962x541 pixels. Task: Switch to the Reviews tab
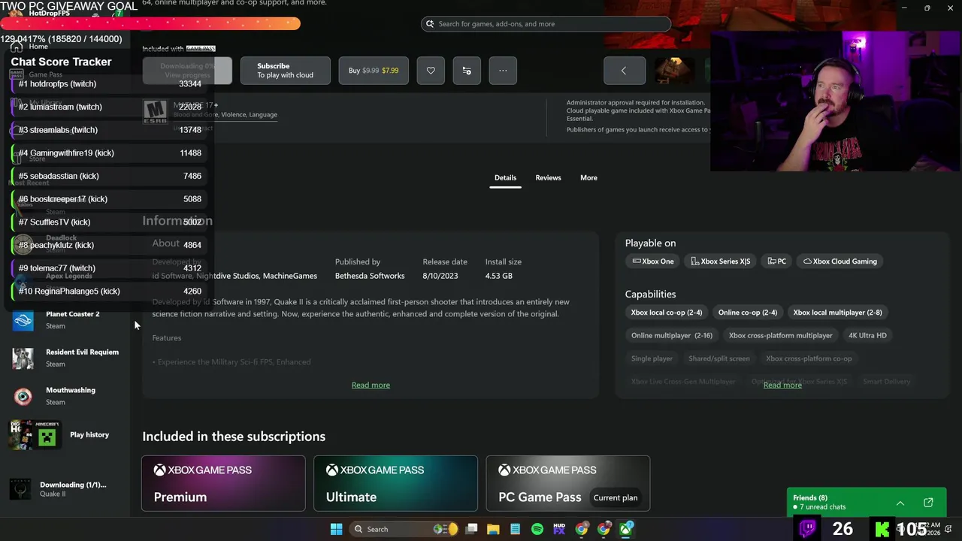click(548, 177)
